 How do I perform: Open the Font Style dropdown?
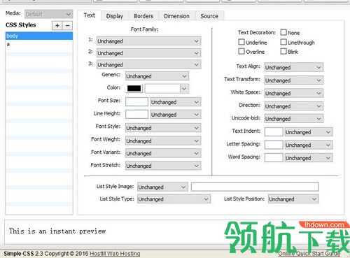(x=163, y=128)
